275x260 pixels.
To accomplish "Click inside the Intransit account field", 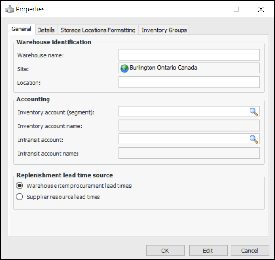I will (x=184, y=139).
